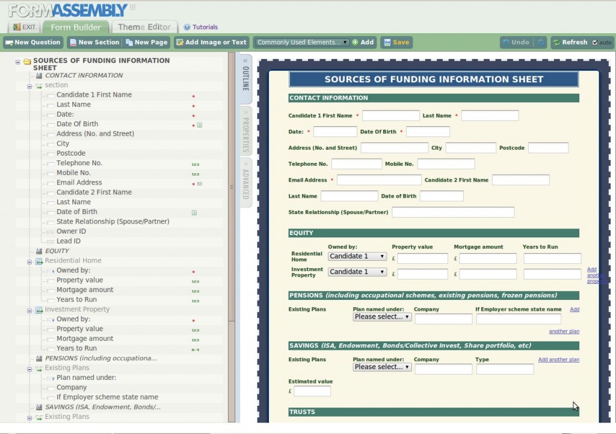This screenshot has width=616, height=434.
Task: Click date icon beside candidate 2 Date of Birth
Action: 194,213
